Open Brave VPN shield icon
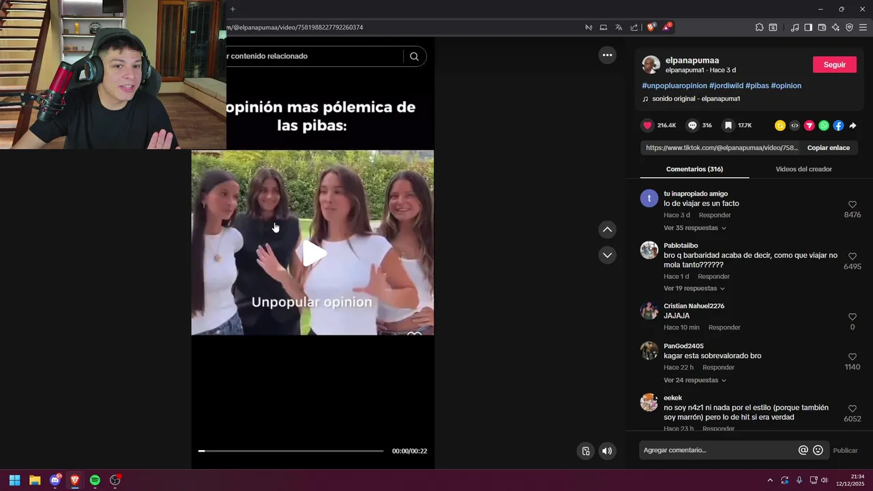 click(849, 27)
